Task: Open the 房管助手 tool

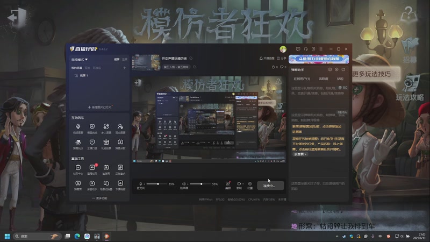Action: click(x=92, y=185)
